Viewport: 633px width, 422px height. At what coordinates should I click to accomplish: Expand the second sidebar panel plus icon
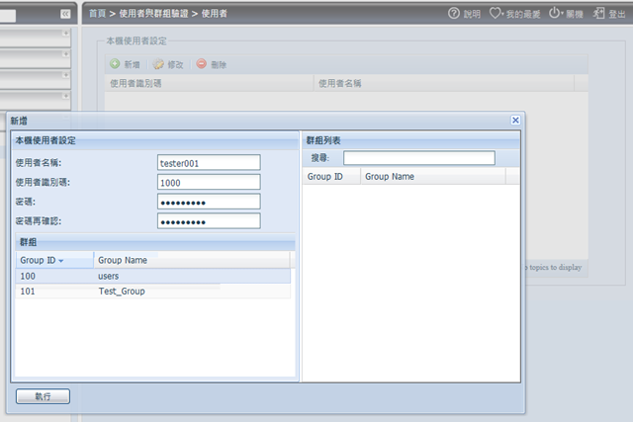pyautogui.click(x=65, y=54)
